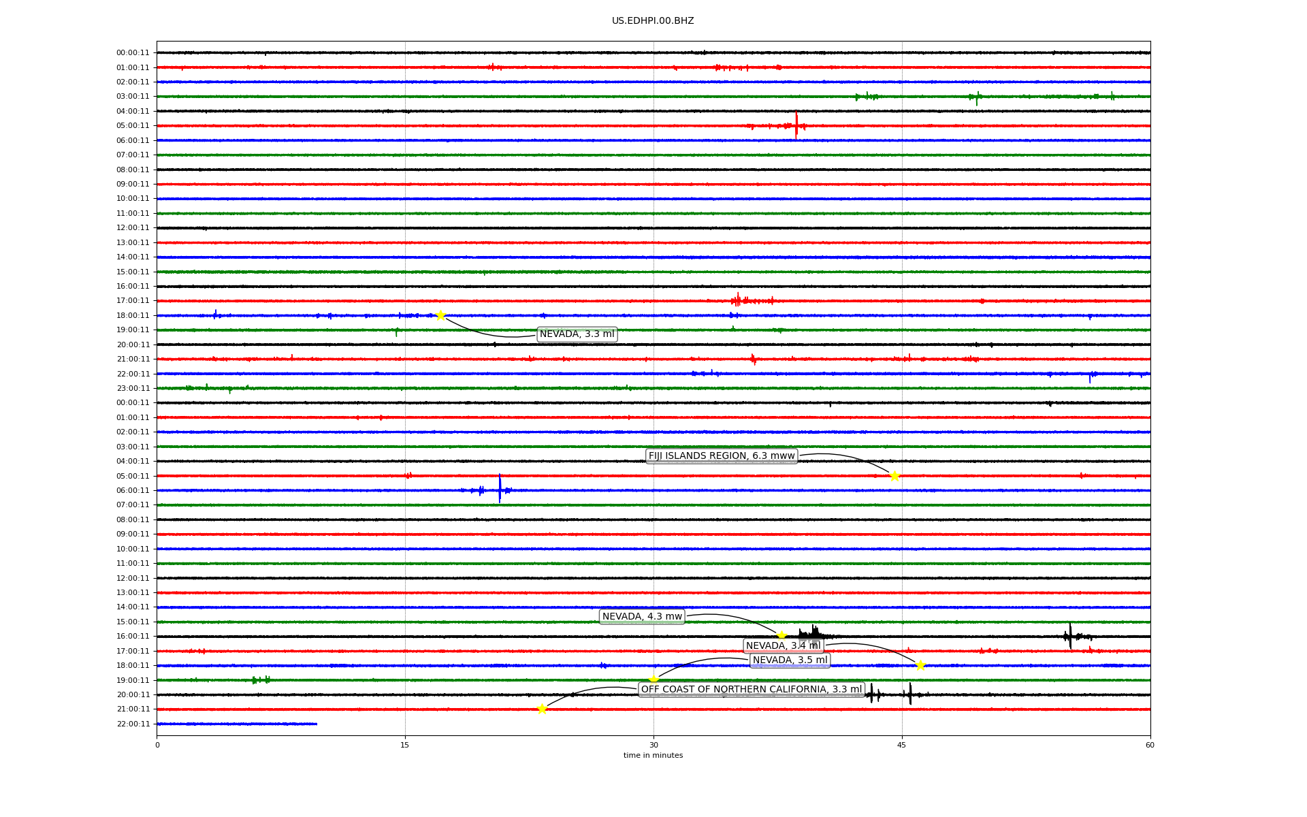Click the red burst on the 17:00:11 trace near 35 minutes

coord(738,300)
